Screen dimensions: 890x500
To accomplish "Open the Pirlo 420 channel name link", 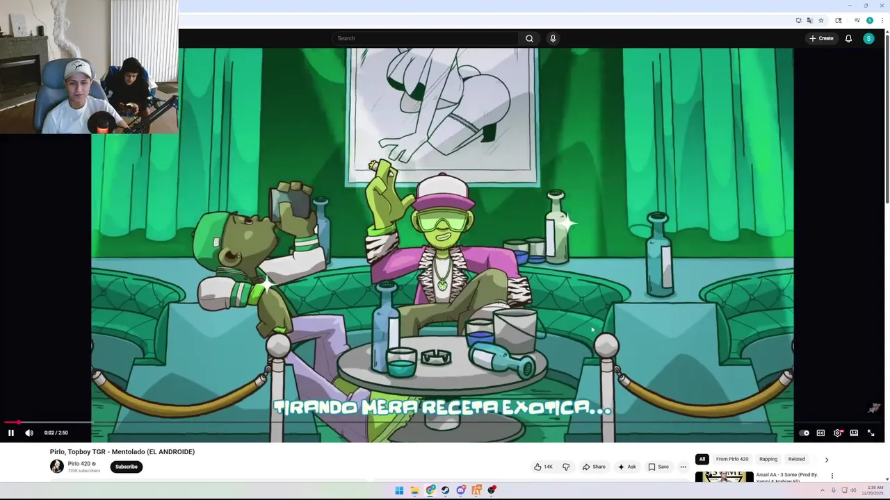I will tap(79, 464).
